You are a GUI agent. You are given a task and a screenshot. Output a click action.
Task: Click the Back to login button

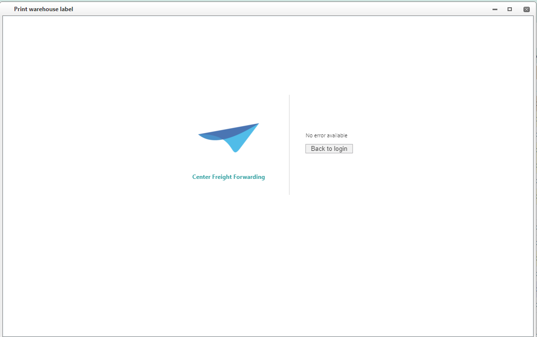click(x=329, y=148)
